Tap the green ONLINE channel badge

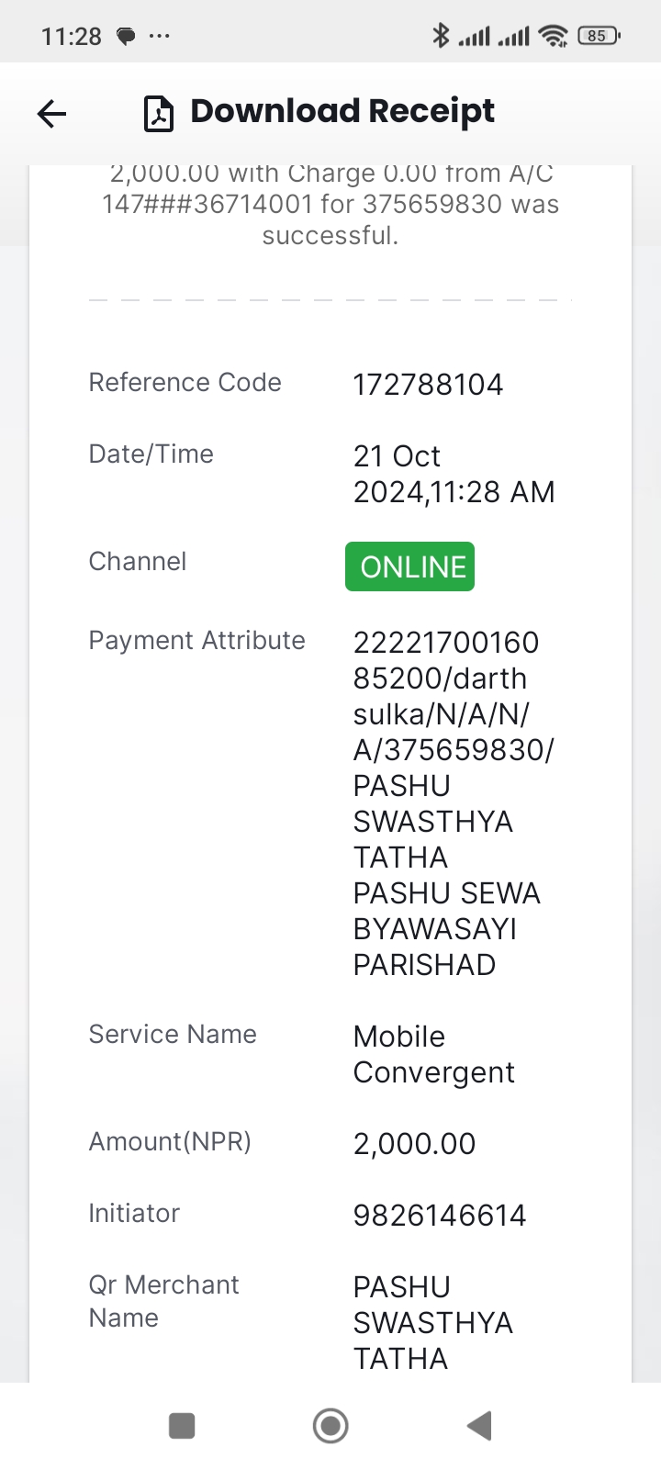pos(409,566)
